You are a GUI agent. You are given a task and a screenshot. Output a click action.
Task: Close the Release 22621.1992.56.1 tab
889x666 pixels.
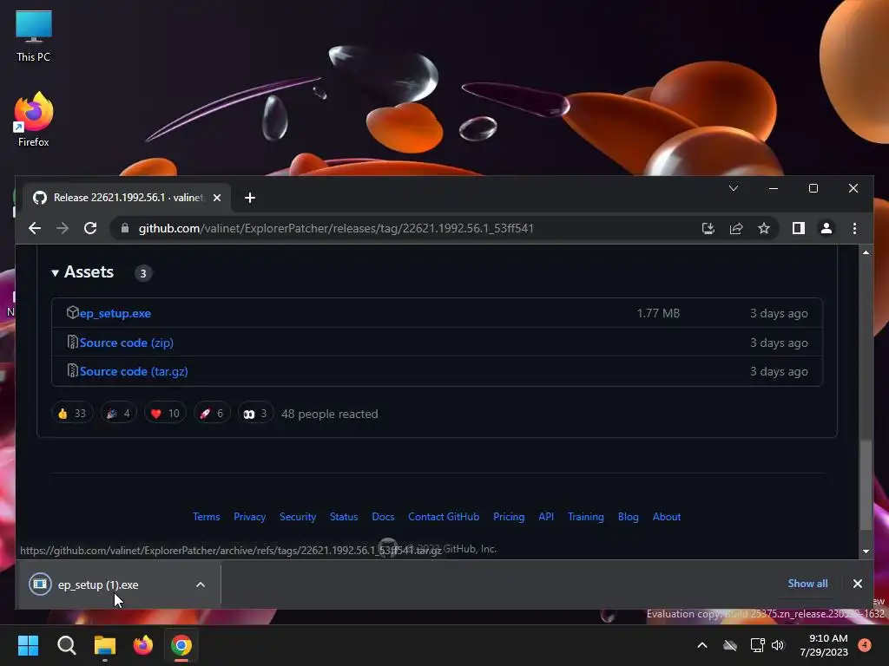coord(216,198)
